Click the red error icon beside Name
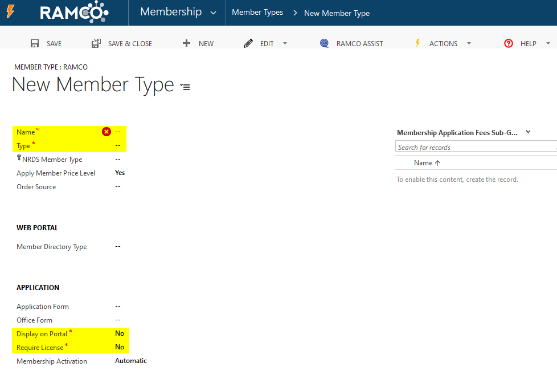 (106, 132)
